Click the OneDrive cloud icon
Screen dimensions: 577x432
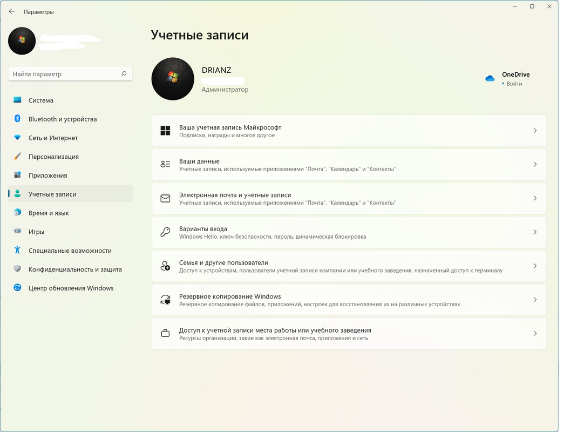pyautogui.click(x=490, y=78)
